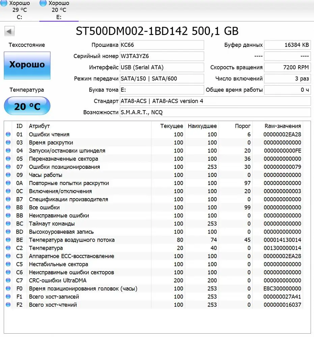Click status icon for Аппаратное ECC-восстановление
Viewport: 314px width, 337px height.
[x=8, y=256]
